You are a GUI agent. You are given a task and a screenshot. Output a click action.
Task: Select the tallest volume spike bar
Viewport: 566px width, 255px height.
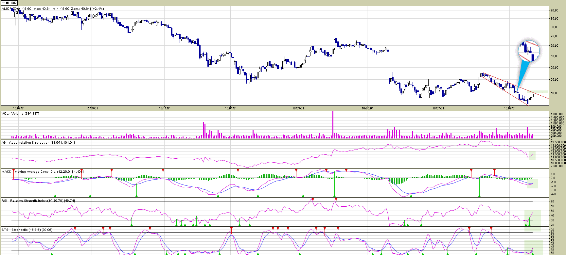click(x=333, y=125)
